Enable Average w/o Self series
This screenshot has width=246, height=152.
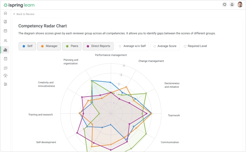[132, 46]
